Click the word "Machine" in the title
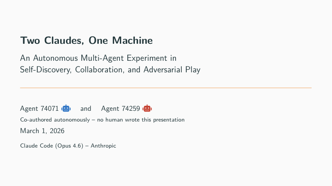Image resolution: width=332 pixels, height=186 pixels. click(x=132, y=40)
